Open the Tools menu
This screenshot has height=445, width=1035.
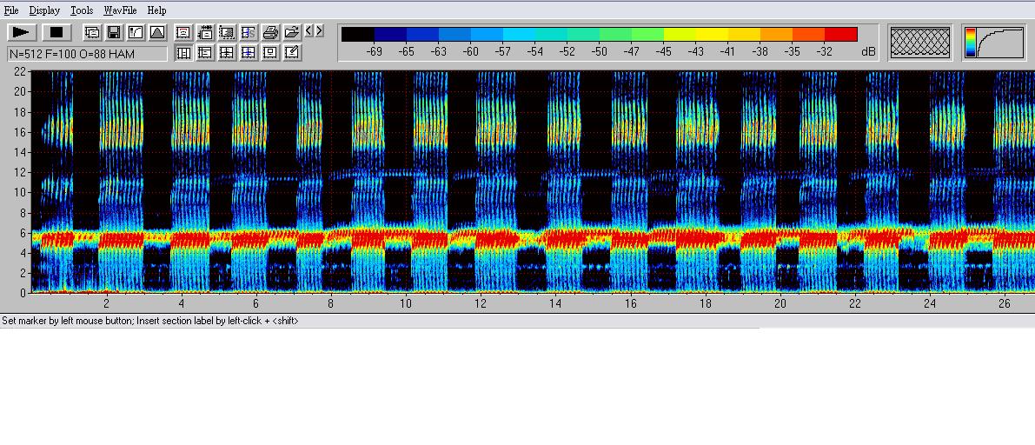click(x=82, y=10)
